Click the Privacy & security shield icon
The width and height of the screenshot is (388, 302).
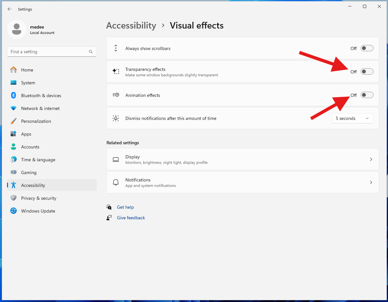pyautogui.click(x=13, y=198)
